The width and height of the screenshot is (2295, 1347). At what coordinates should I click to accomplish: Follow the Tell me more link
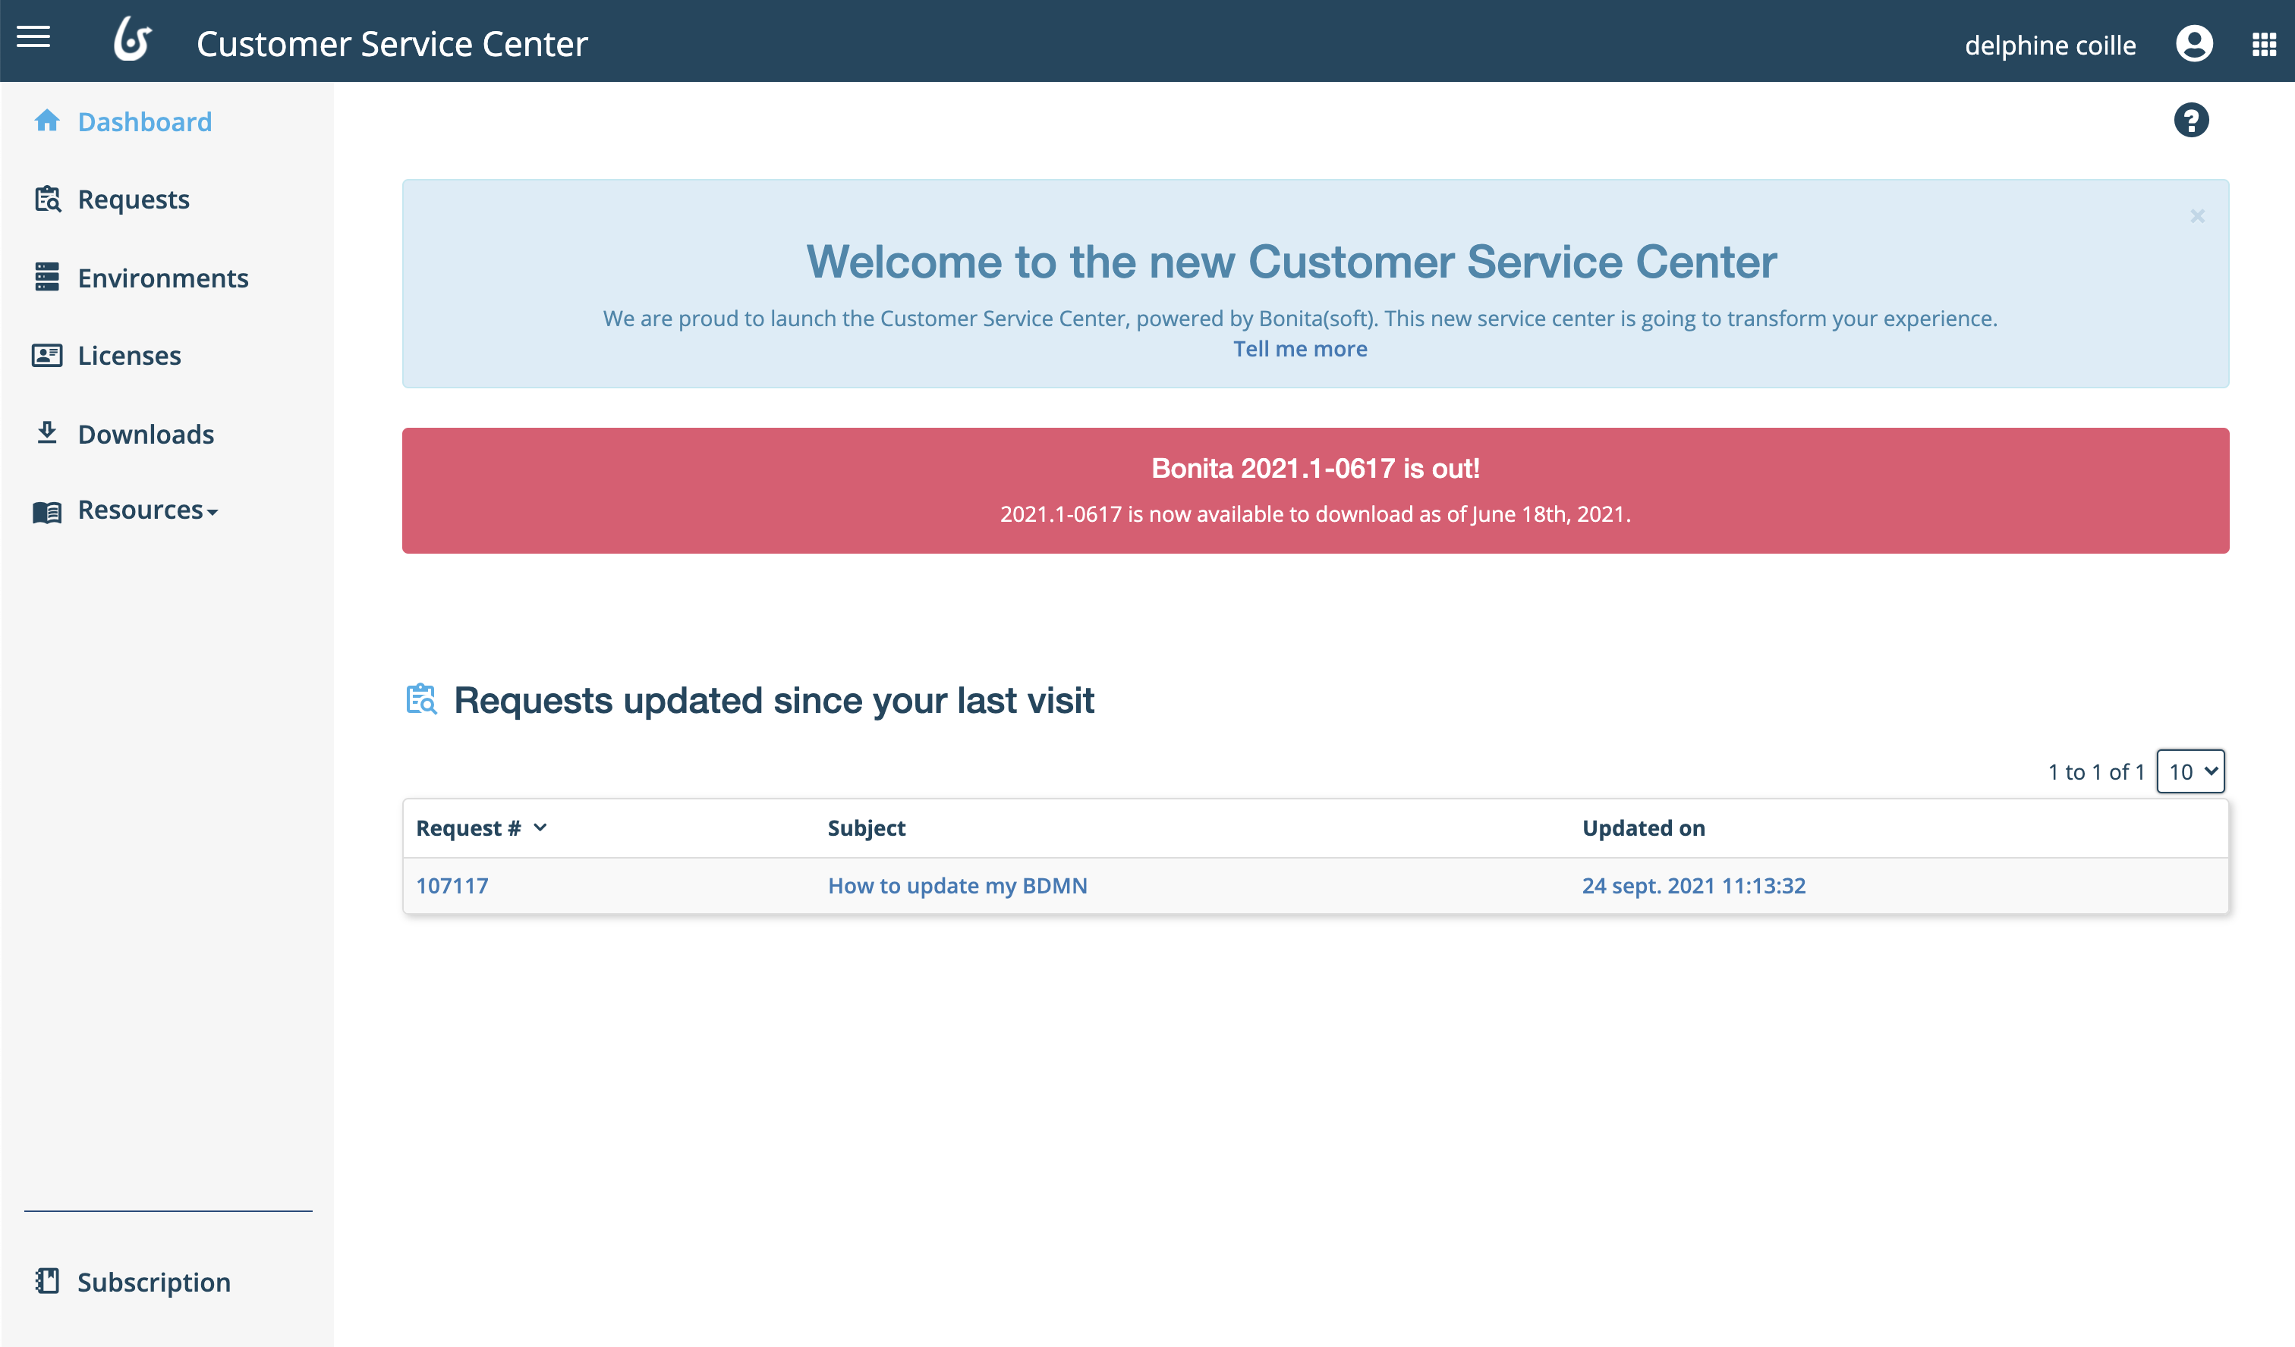(x=1299, y=349)
